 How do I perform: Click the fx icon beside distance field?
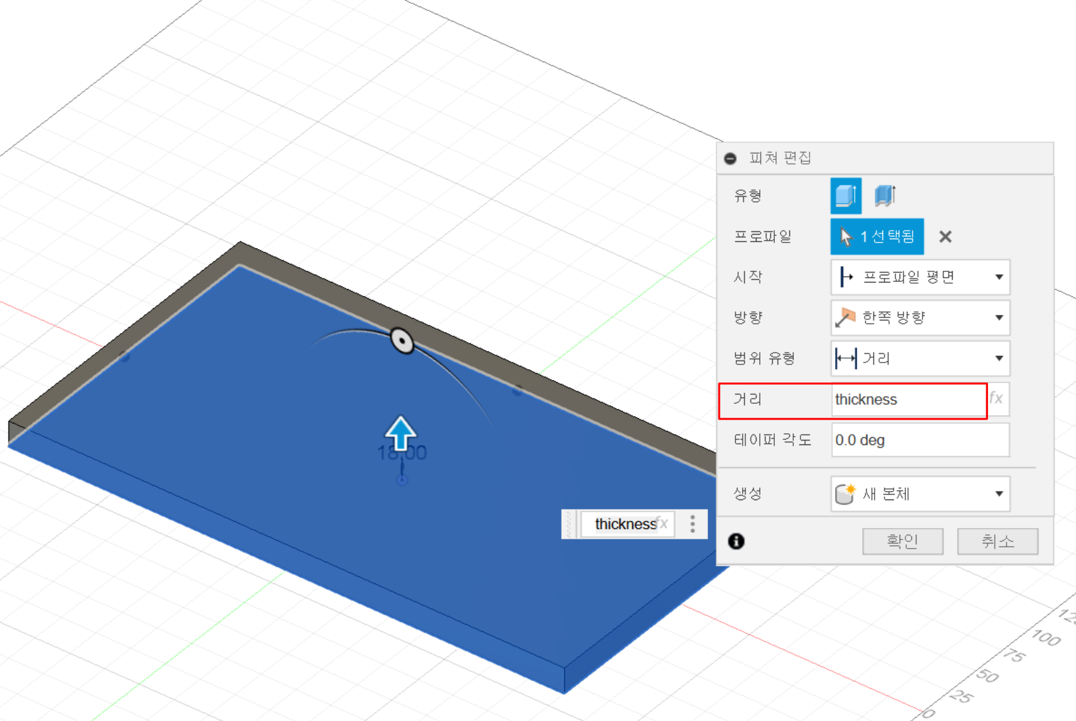click(x=996, y=399)
